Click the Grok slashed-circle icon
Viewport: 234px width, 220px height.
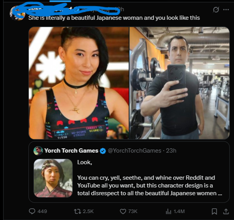(x=216, y=10)
